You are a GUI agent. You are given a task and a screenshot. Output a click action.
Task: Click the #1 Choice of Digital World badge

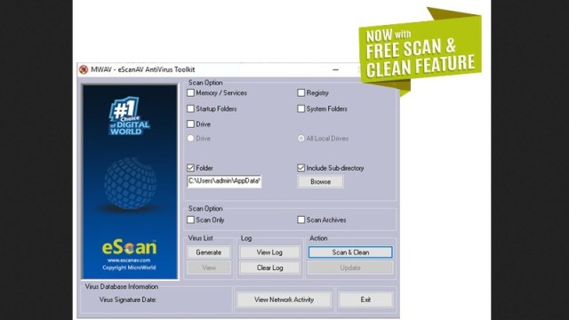click(x=129, y=116)
